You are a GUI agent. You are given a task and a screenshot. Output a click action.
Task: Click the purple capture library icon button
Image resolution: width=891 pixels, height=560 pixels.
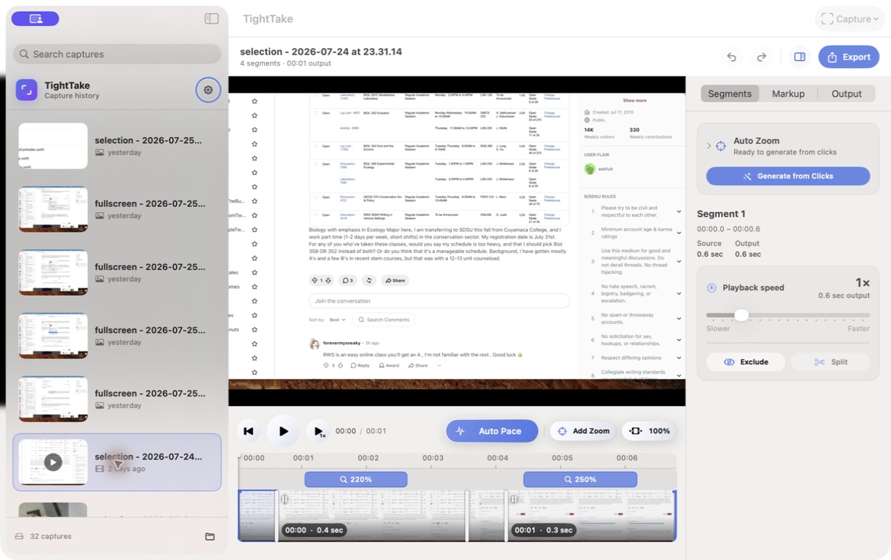[35, 19]
